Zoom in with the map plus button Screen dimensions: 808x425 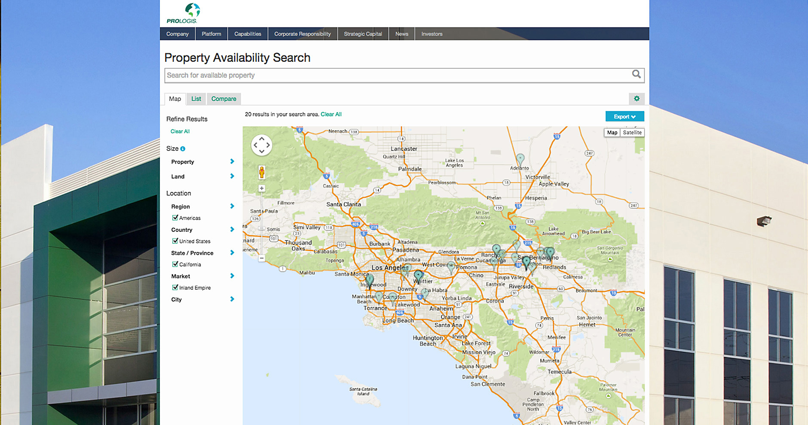click(261, 188)
